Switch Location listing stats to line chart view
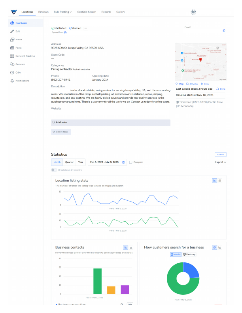The height and width of the screenshot is (313, 242). click(x=214, y=181)
